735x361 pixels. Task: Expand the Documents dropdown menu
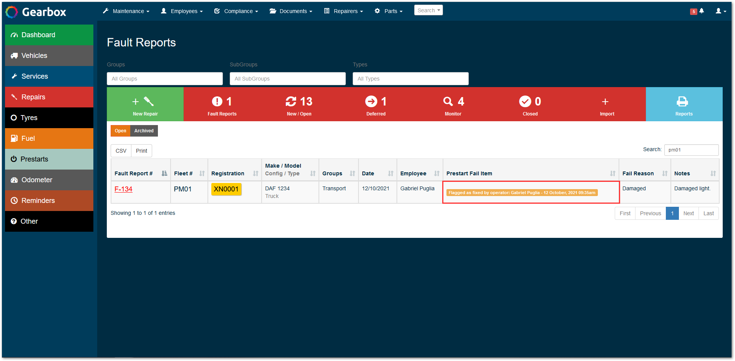tap(291, 11)
